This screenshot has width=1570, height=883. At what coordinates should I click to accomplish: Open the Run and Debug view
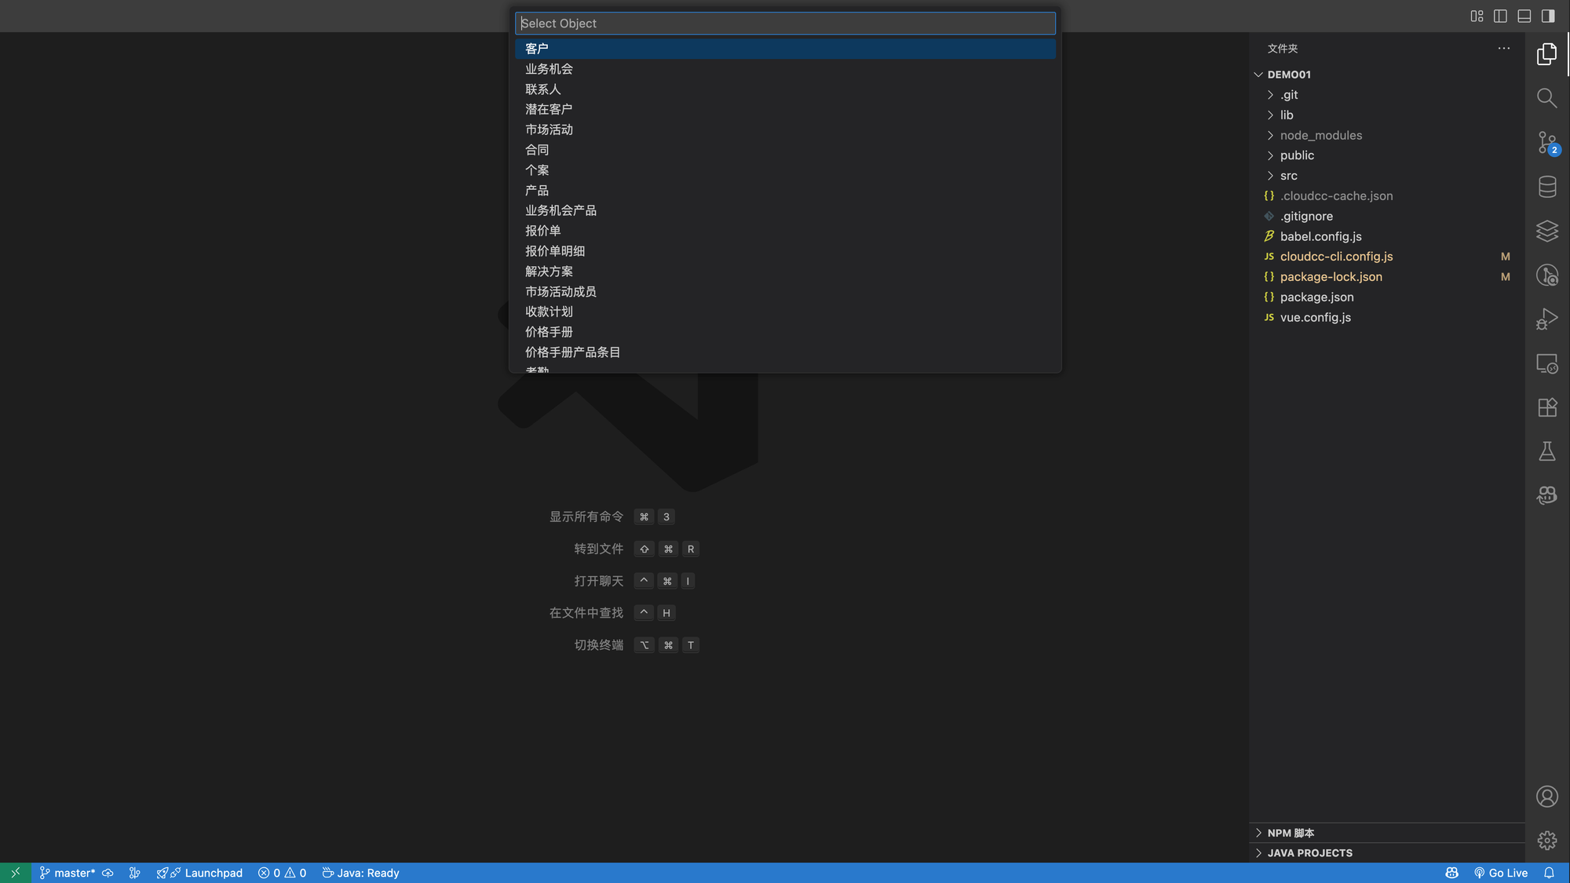click(x=1546, y=319)
